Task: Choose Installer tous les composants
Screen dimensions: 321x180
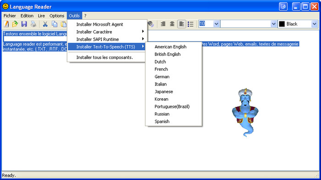Action: (x=106, y=58)
